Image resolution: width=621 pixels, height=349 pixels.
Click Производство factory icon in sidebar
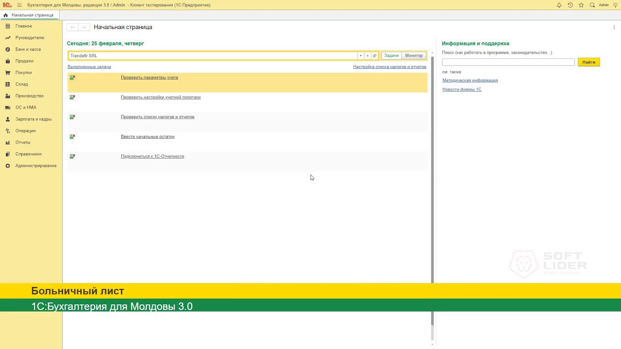tap(8, 96)
